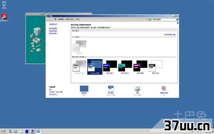The image size is (214, 134).
Task: Open the Display link under See also
Action: (50, 89)
